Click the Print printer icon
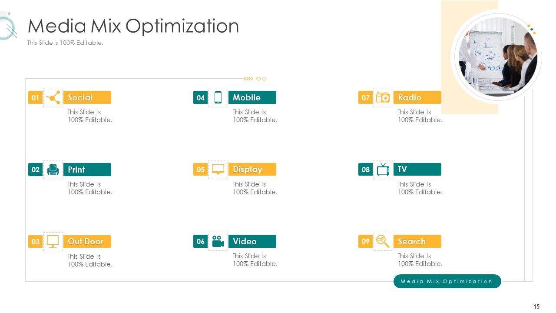556x313 pixels. click(x=53, y=170)
